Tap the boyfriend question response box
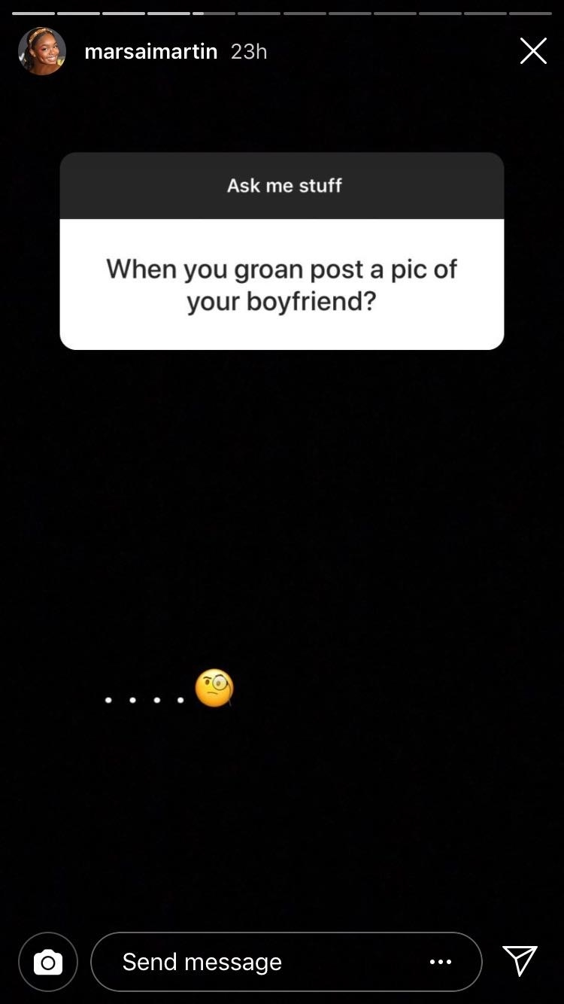 282,284
